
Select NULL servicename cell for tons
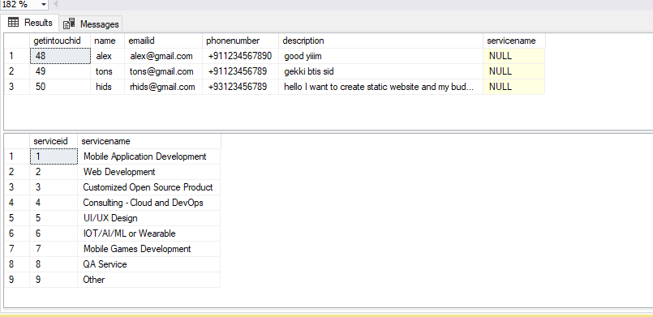[514, 71]
